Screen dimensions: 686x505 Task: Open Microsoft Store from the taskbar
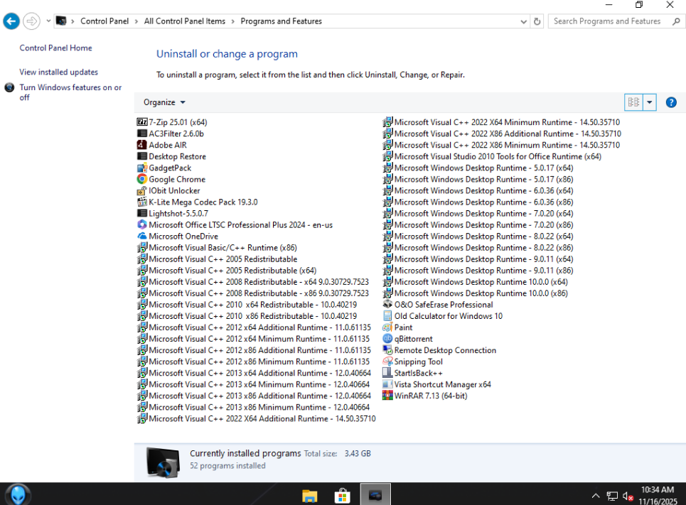pos(342,495)
